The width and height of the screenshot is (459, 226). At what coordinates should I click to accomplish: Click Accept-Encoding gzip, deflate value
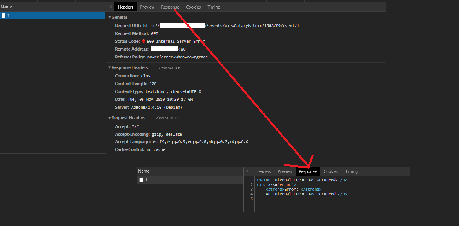click(167, 135)
